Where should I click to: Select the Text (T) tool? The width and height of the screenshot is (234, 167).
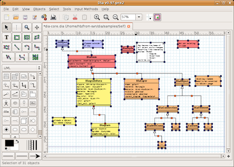pyautogui.click(x=6, y=37)
